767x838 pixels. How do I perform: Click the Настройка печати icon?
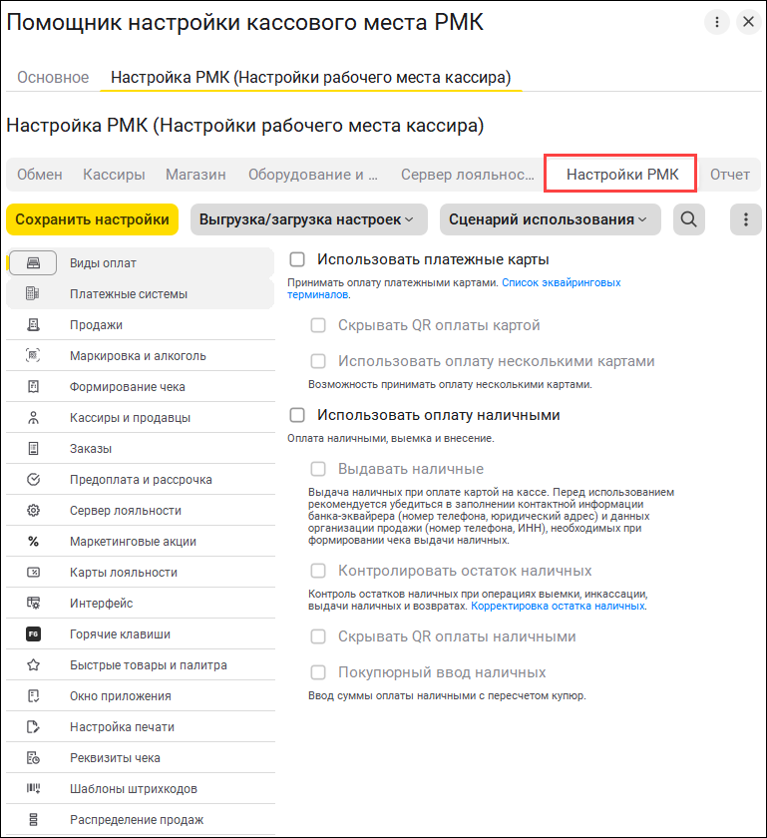tap(33, 727)
